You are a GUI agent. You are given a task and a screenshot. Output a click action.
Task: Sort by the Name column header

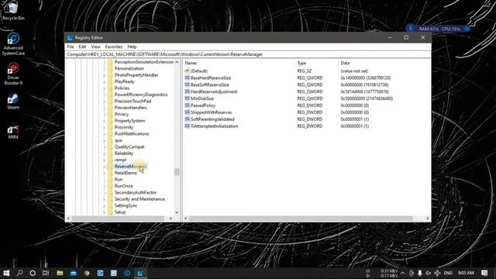click(x=239, y=63)
